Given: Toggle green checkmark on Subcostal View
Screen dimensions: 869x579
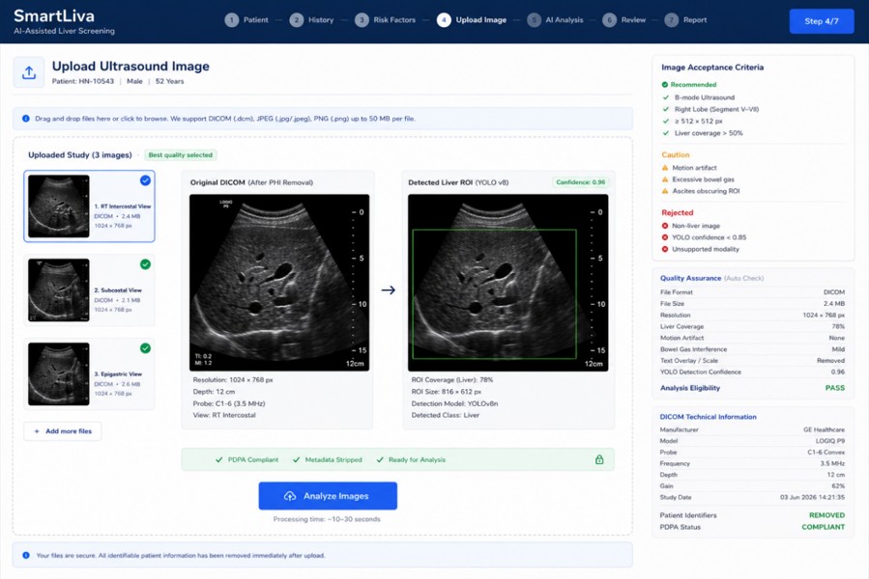Looking at the screenshot, I should coord(145,264).
